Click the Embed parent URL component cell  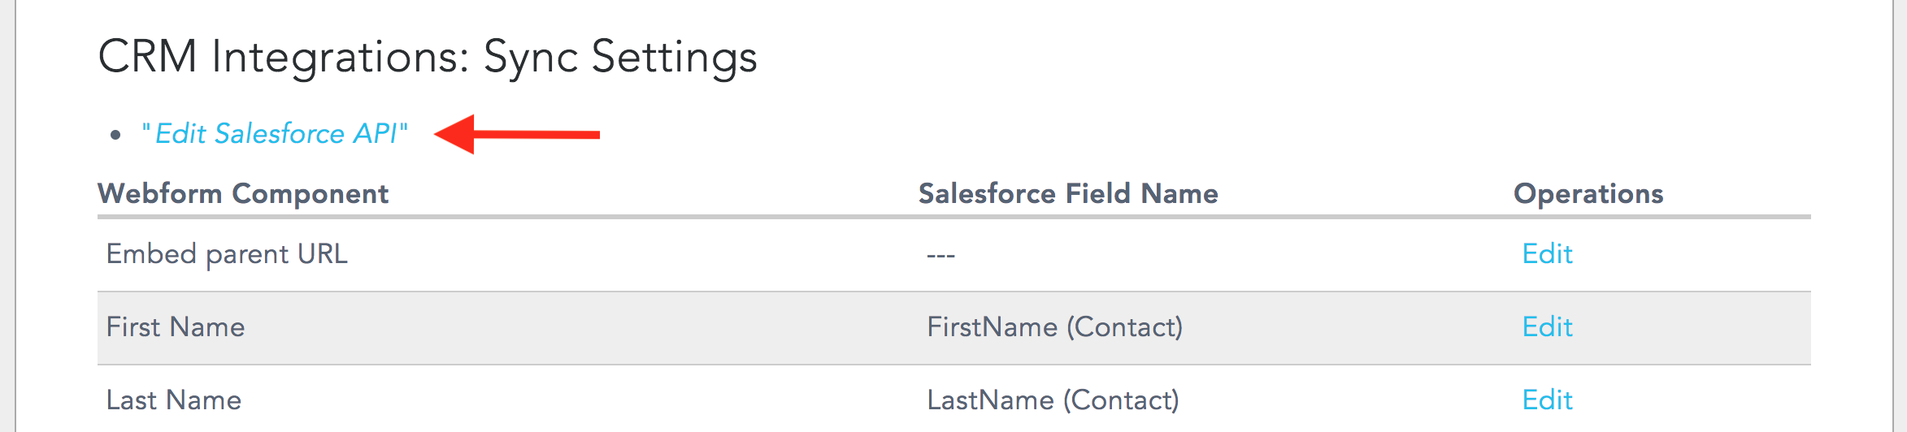227,254
